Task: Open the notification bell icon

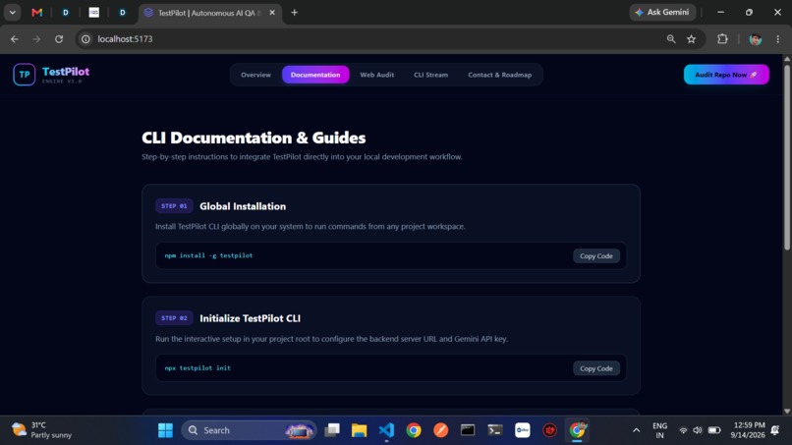Action: pos(775,430)
